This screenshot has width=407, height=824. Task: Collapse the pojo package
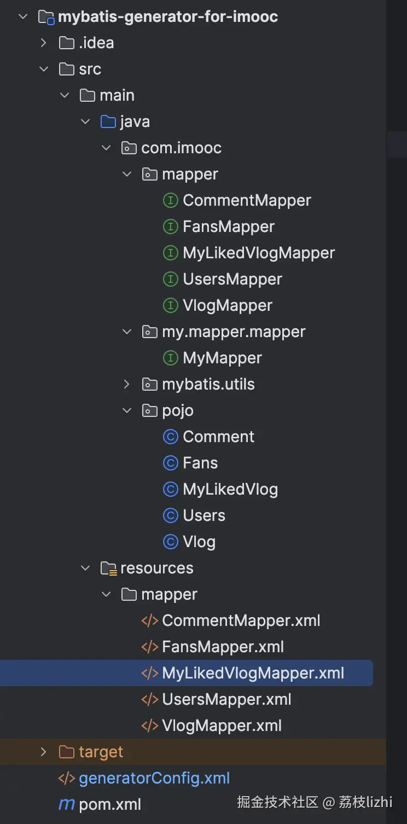[x=127, y=411]
